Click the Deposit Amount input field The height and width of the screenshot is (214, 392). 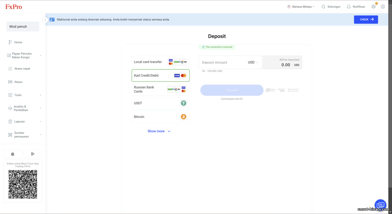tap(223, 62)
